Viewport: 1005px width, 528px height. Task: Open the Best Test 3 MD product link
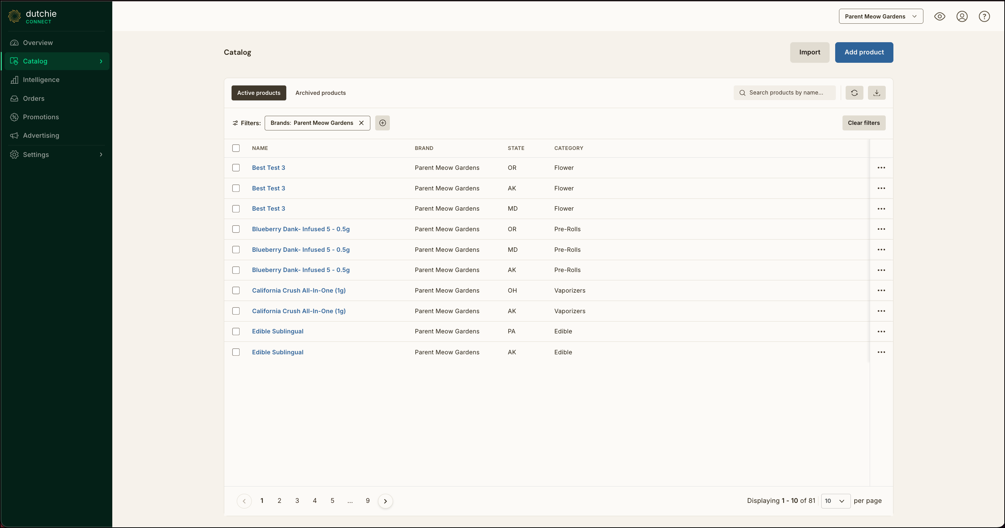pos(269,209)
